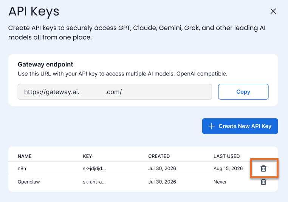The width and height of the screenshot is (288, 202).
Task: Click the Openclaw created date Jul 30, 2026
Action: (162, 182)
